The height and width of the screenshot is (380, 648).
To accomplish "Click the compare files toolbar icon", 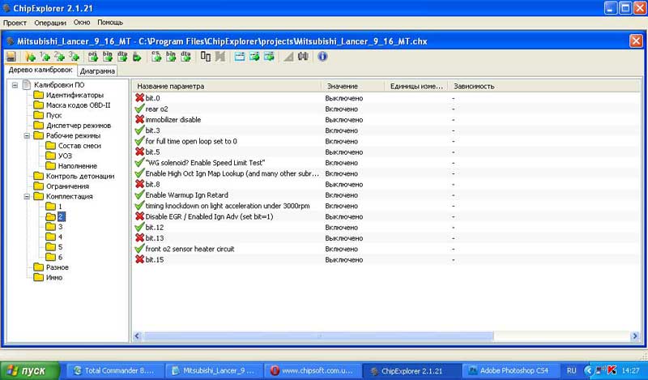I will pos(206,57).
